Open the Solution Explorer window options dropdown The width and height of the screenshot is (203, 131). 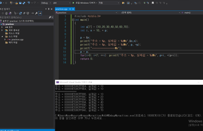coord(46,9)
